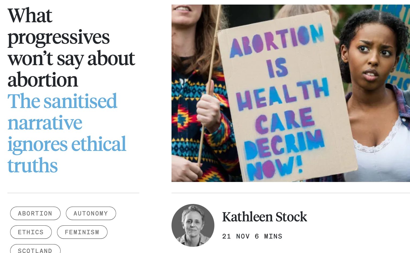
Task: Select the AUTONOMY tag pill
Action: [91, 213]
